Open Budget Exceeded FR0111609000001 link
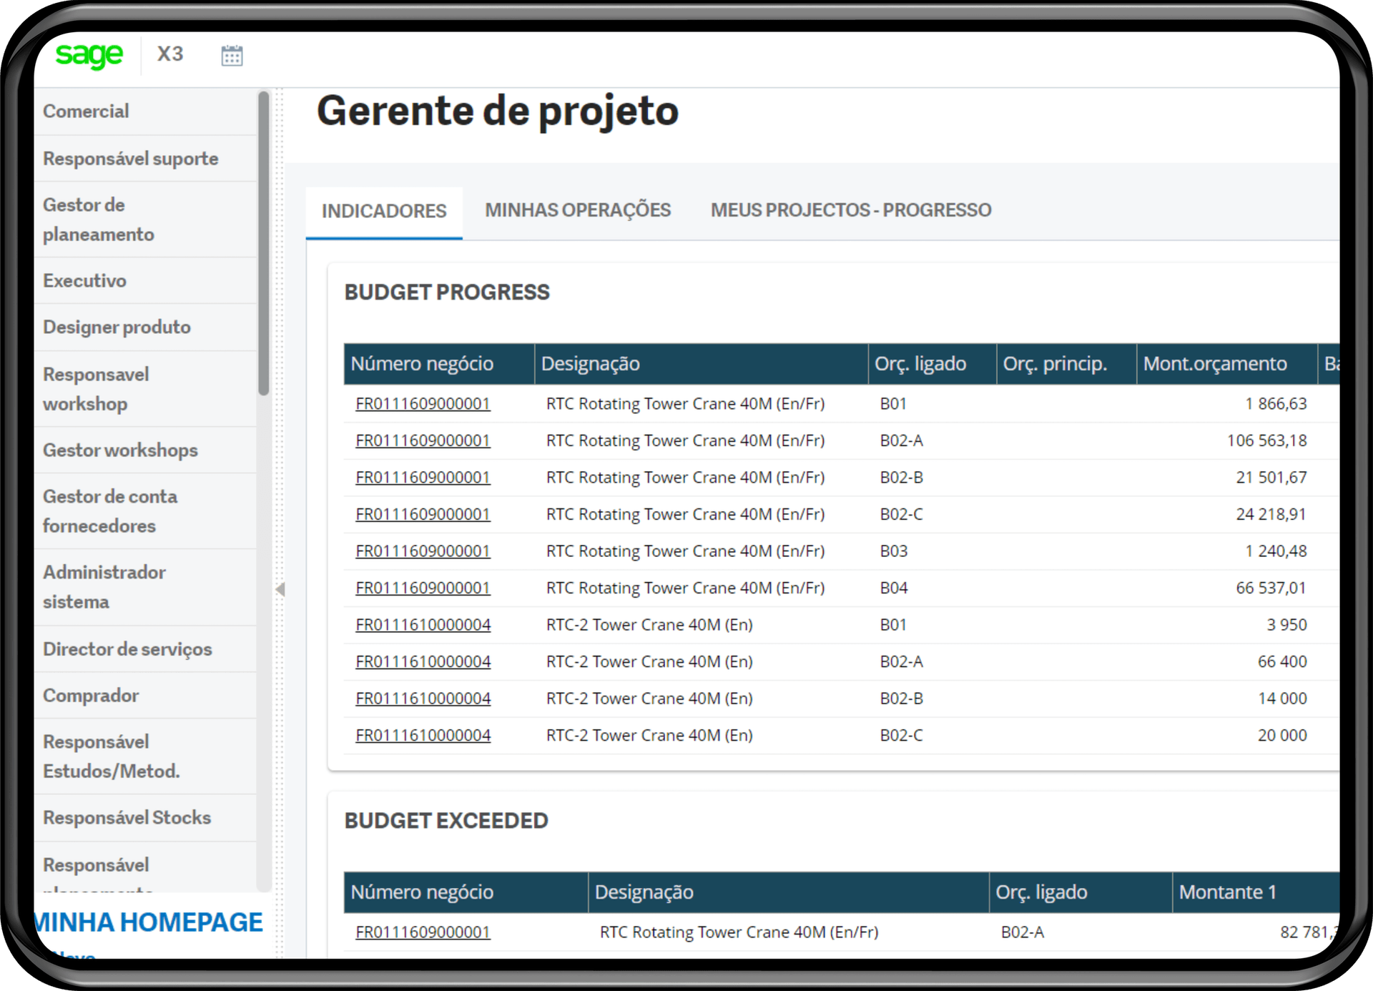 click(x=423, y=932)
